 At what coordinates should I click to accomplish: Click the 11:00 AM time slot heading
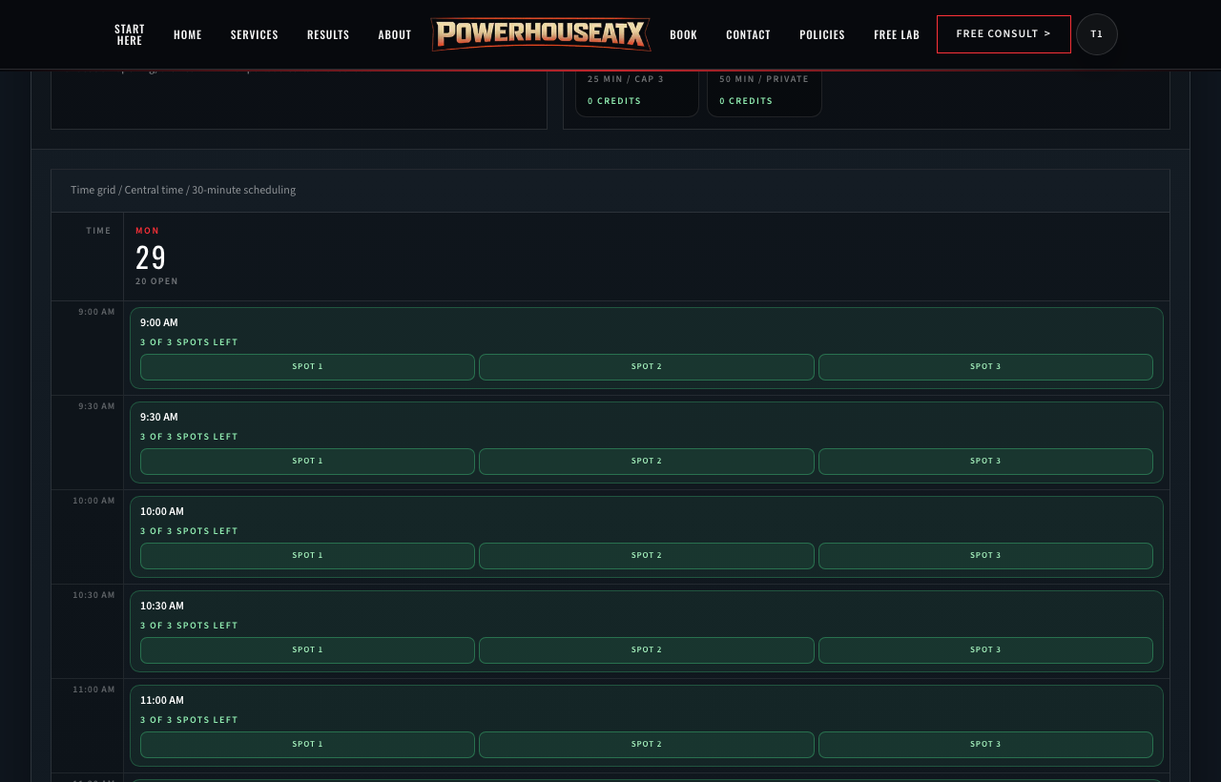pyautogui.click(x=162, y=700)
